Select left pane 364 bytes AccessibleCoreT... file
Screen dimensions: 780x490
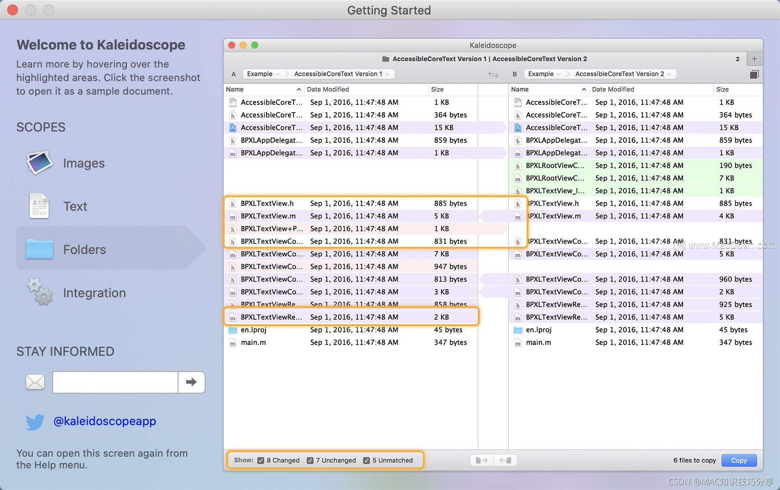click(351, 115)
